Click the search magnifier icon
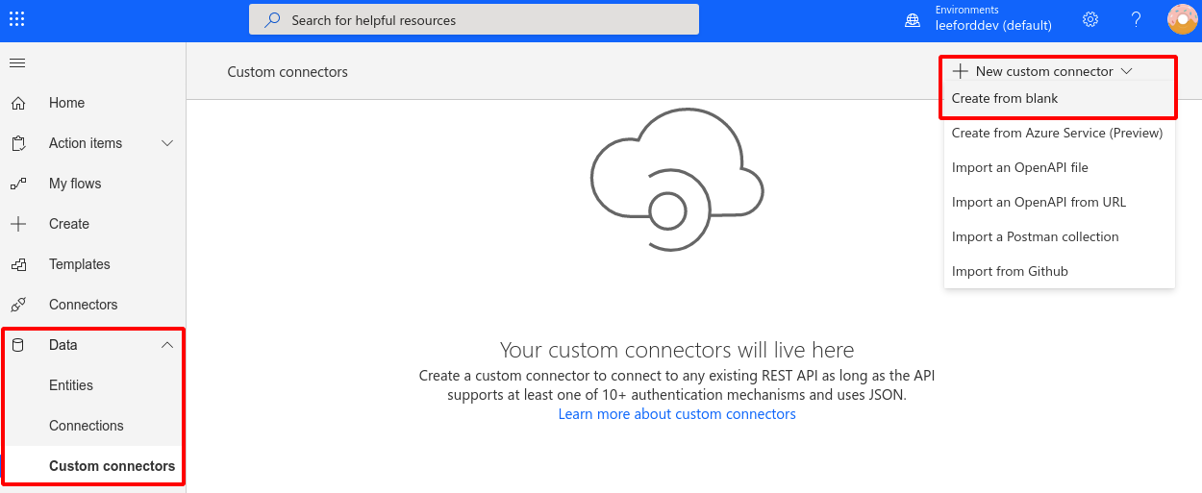 tap(273, 20)
